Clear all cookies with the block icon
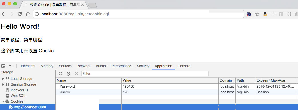This screenshot has height=110, width=298. 68,74
